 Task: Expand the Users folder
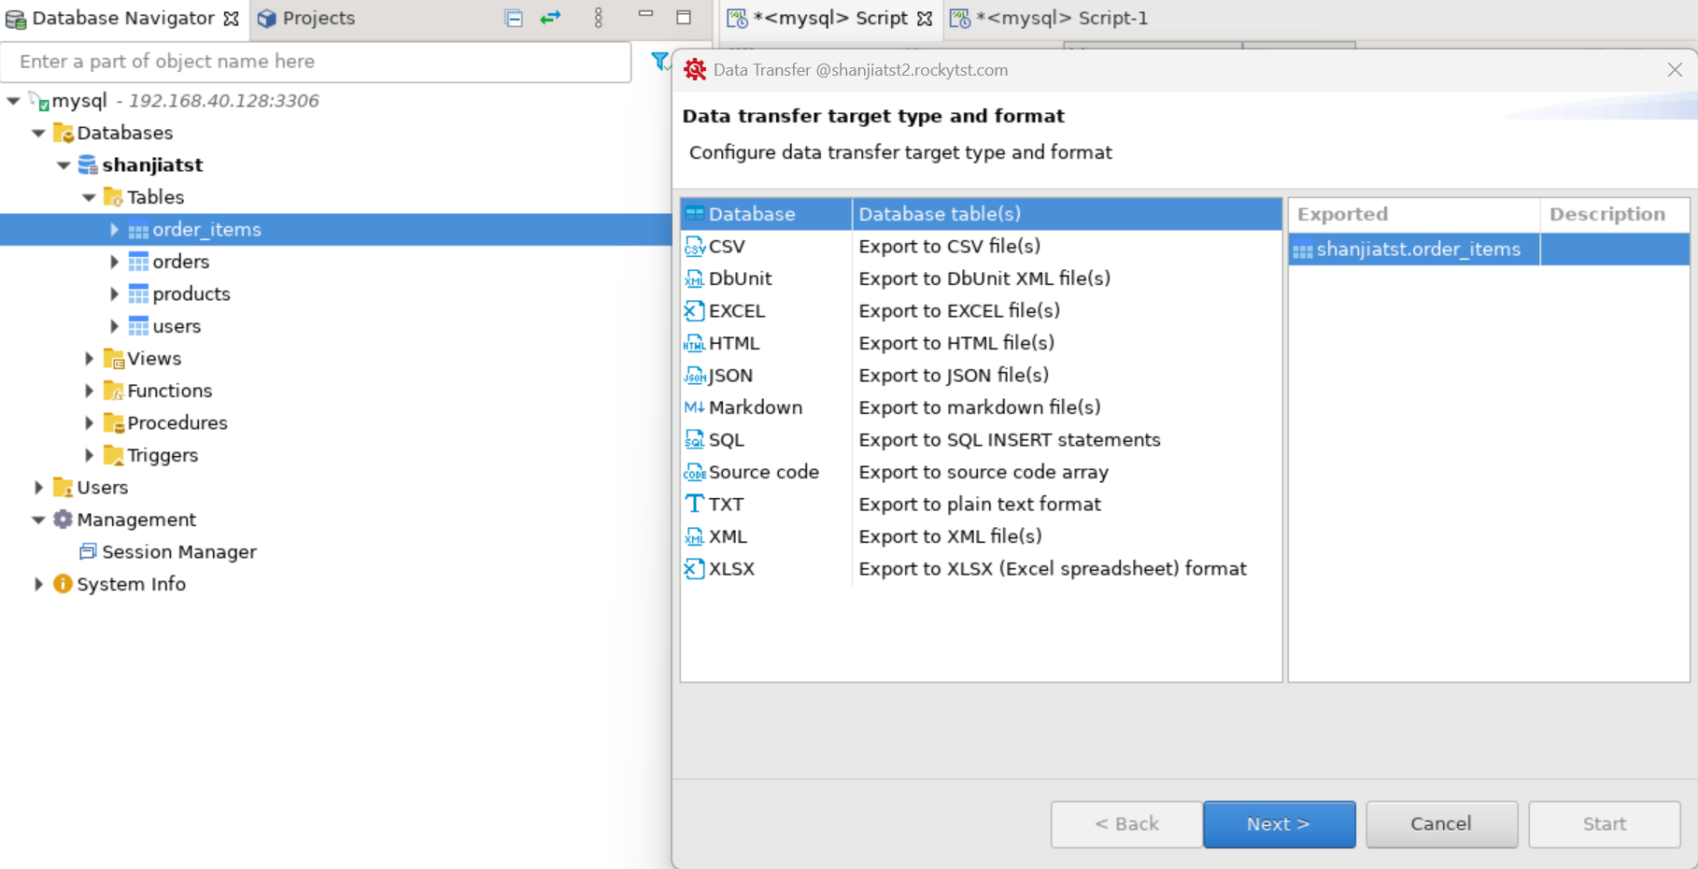click(38, 488)
